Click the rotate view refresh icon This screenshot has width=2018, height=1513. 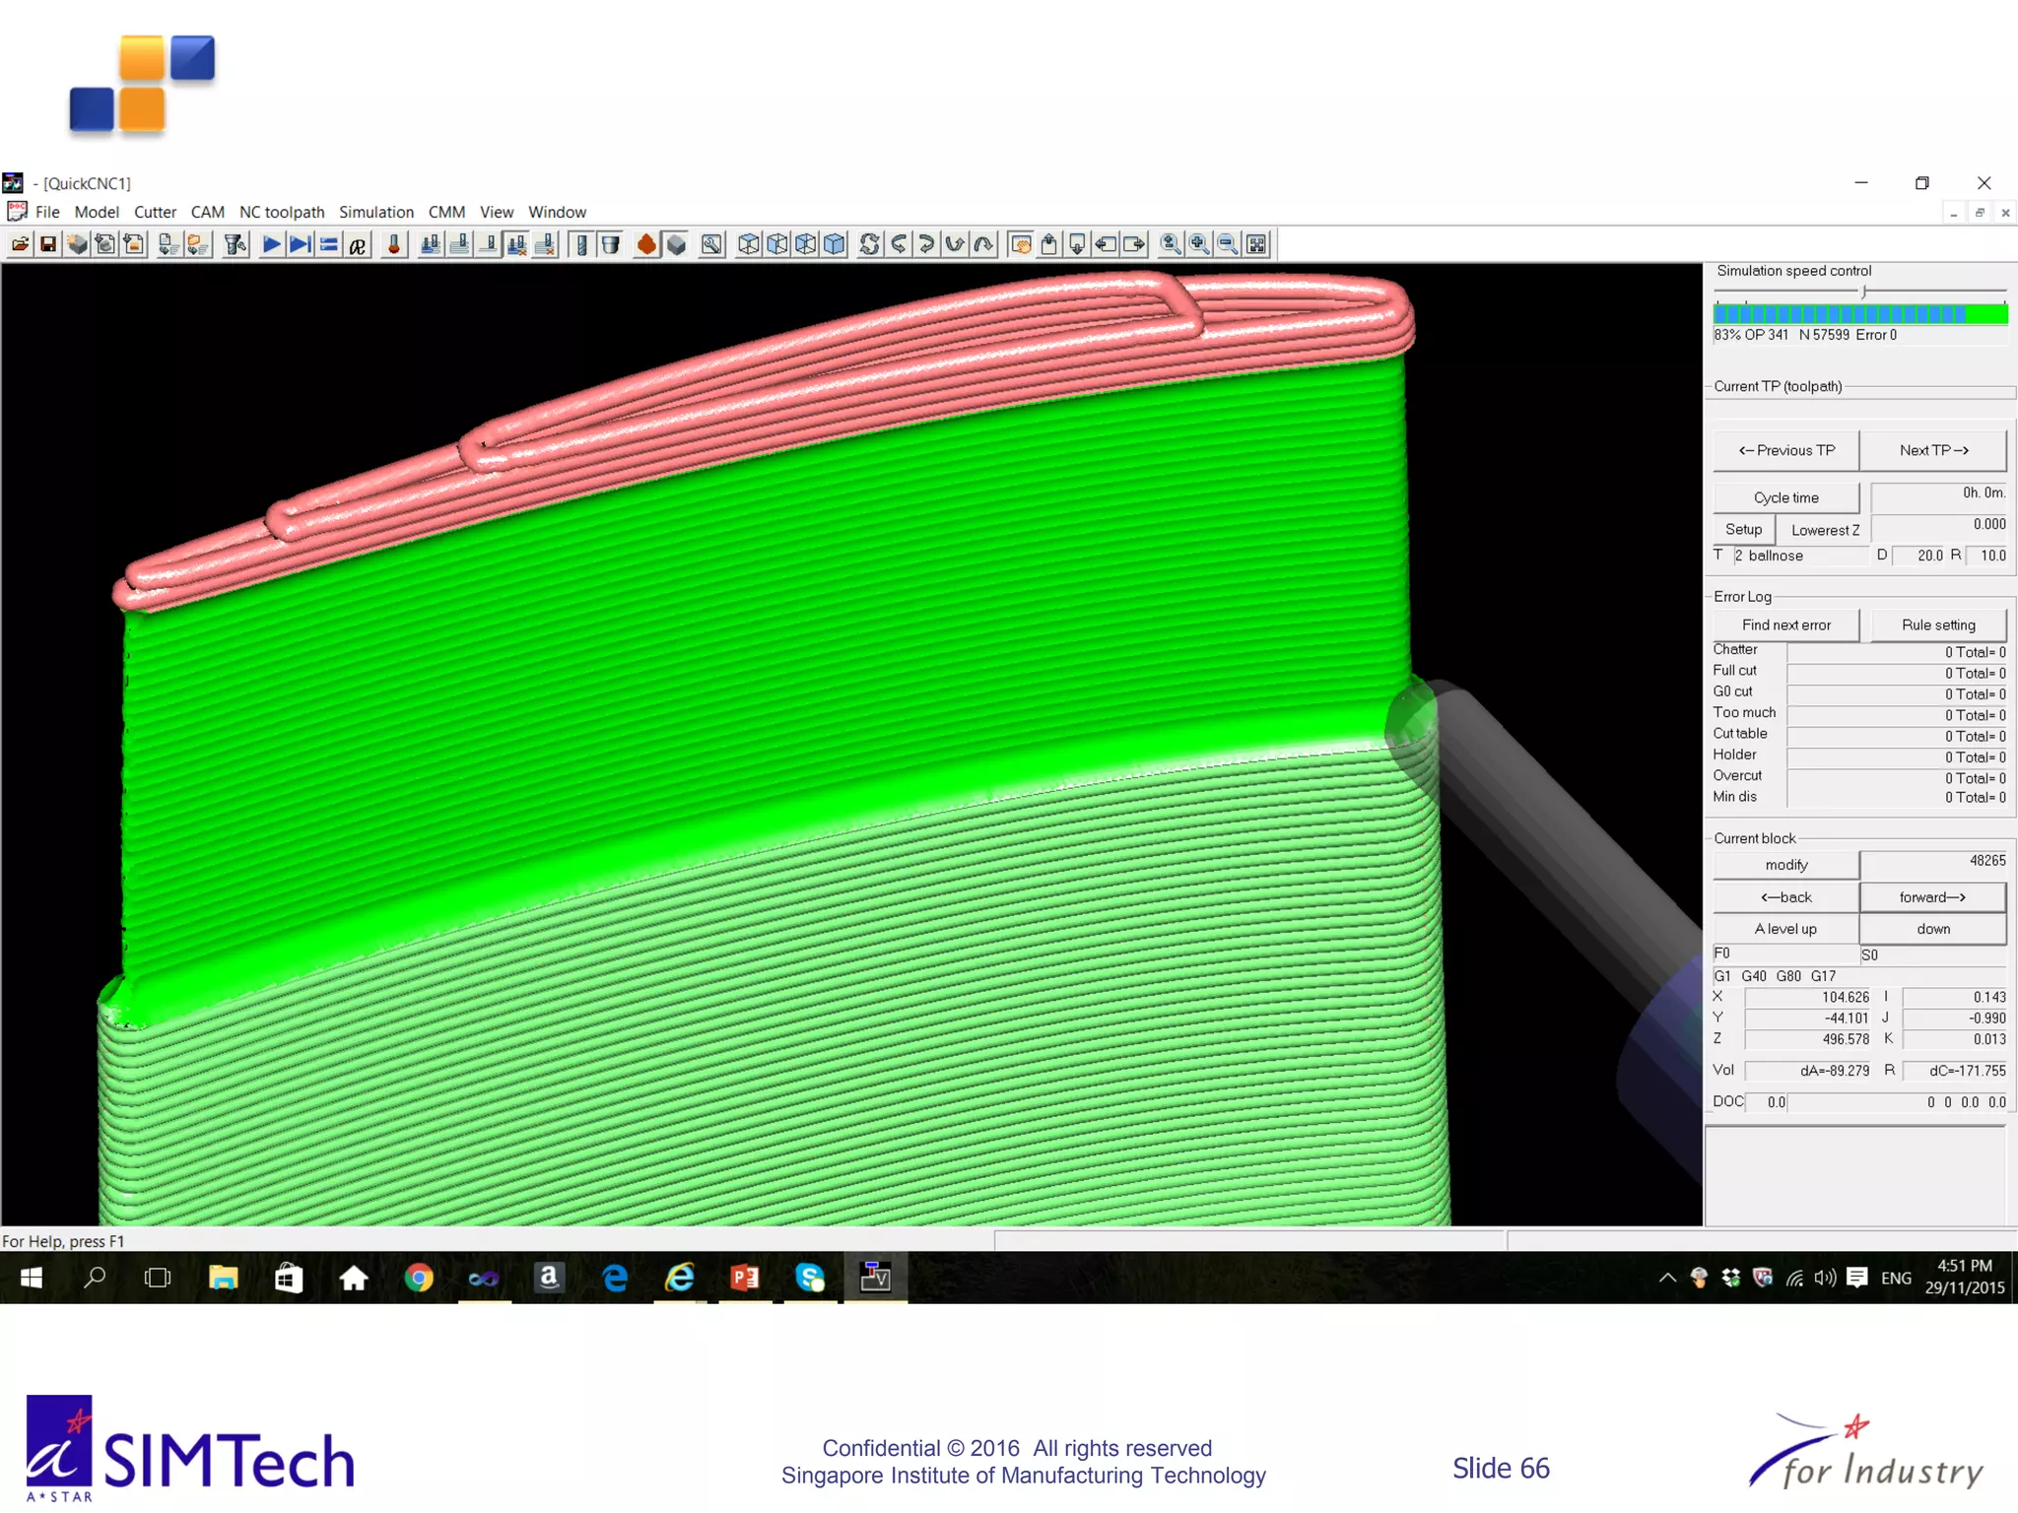pos(869,244)
